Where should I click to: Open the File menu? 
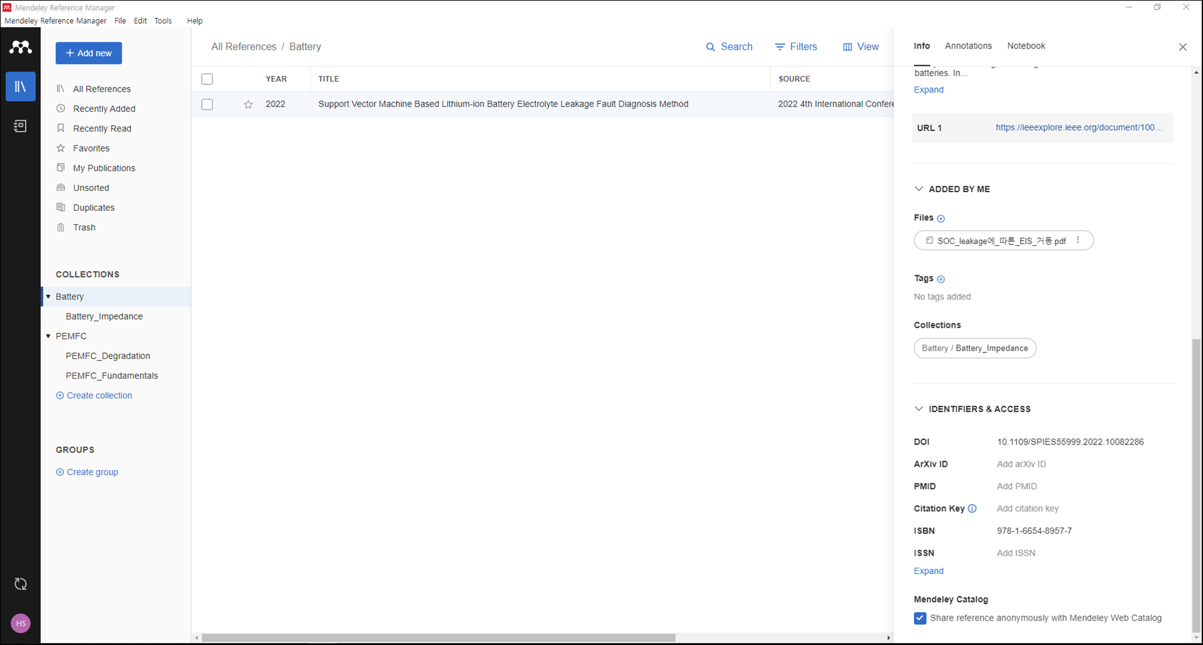coord(120,21)
